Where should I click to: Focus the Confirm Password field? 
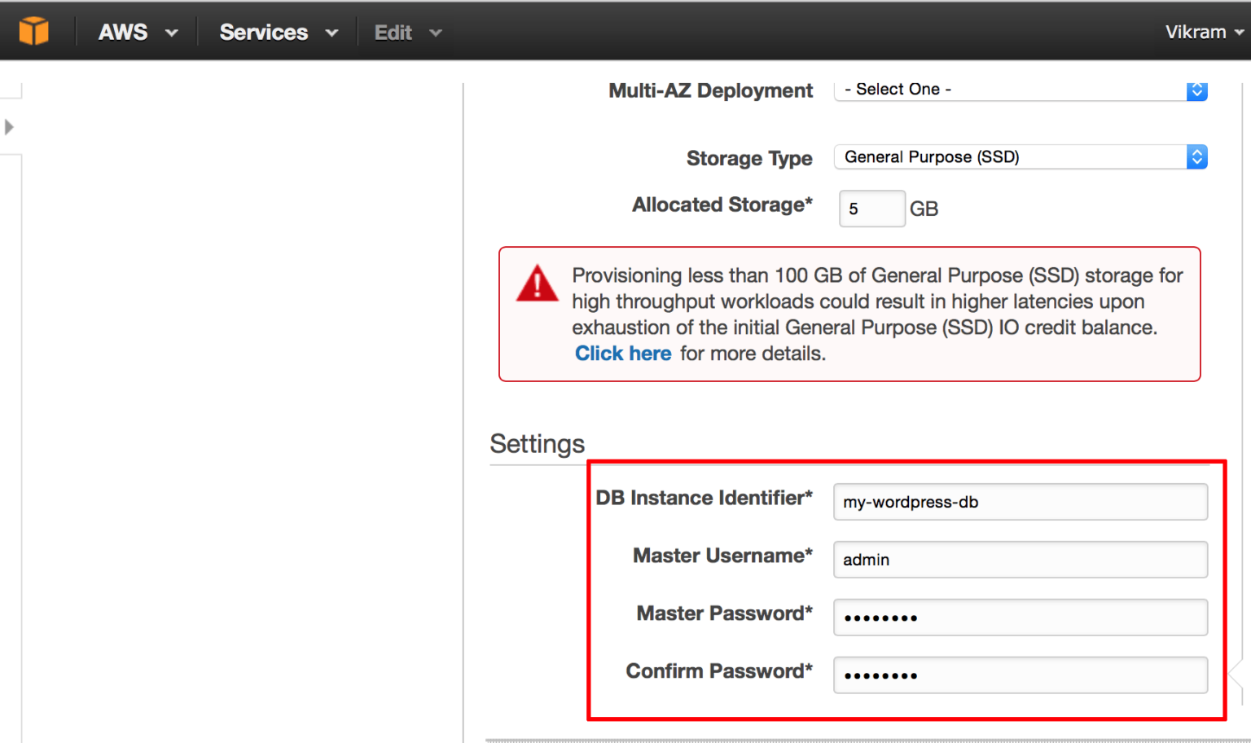1020,675
